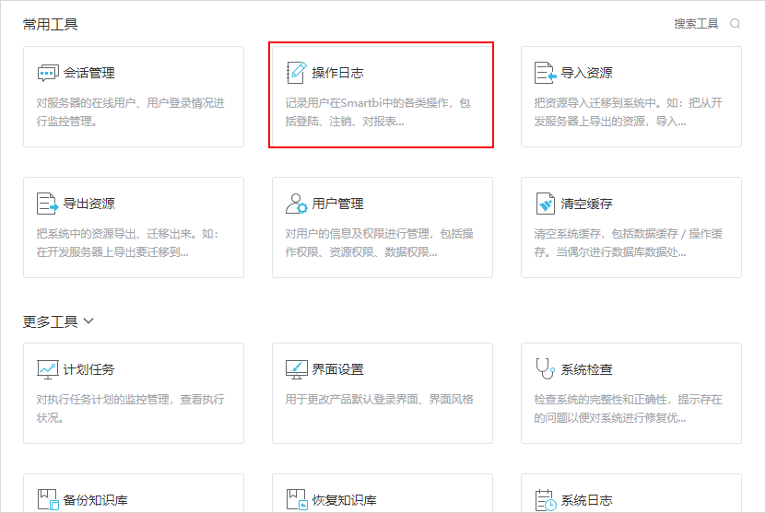Click description starting 清空系统缓存
Screen dimensions: 766x513
[x=628, y=242]
